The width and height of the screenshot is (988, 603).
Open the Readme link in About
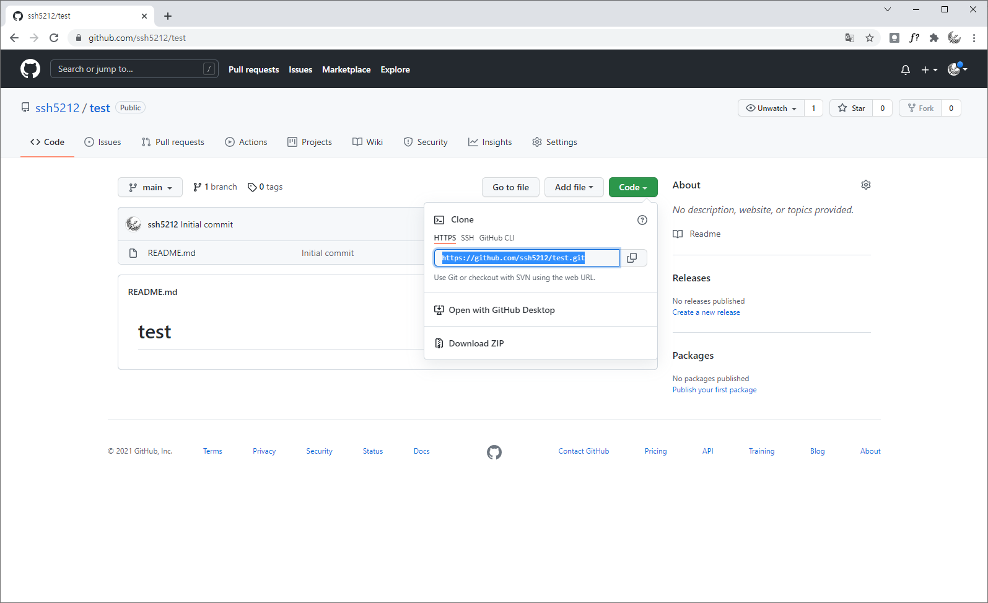tap(697, 234)
